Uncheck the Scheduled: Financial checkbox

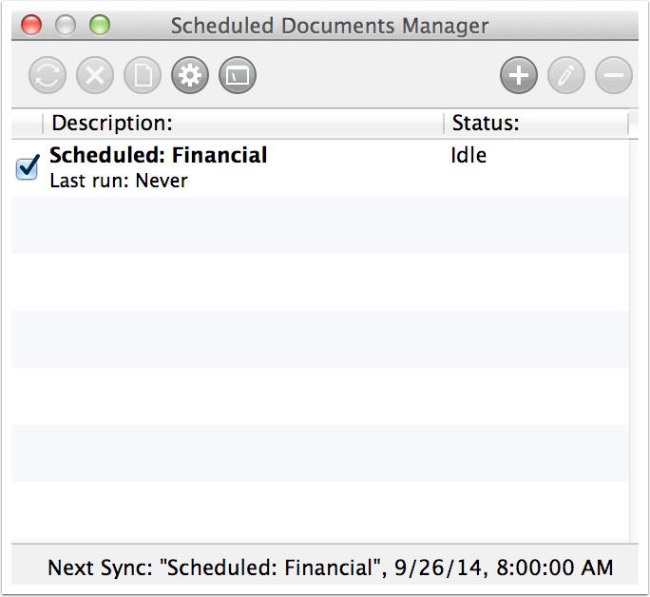28,168
